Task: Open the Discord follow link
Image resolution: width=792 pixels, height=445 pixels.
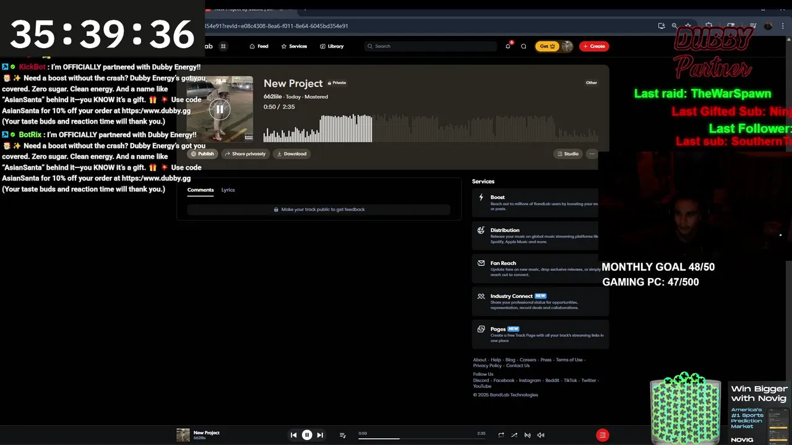Action: point(481,381)
